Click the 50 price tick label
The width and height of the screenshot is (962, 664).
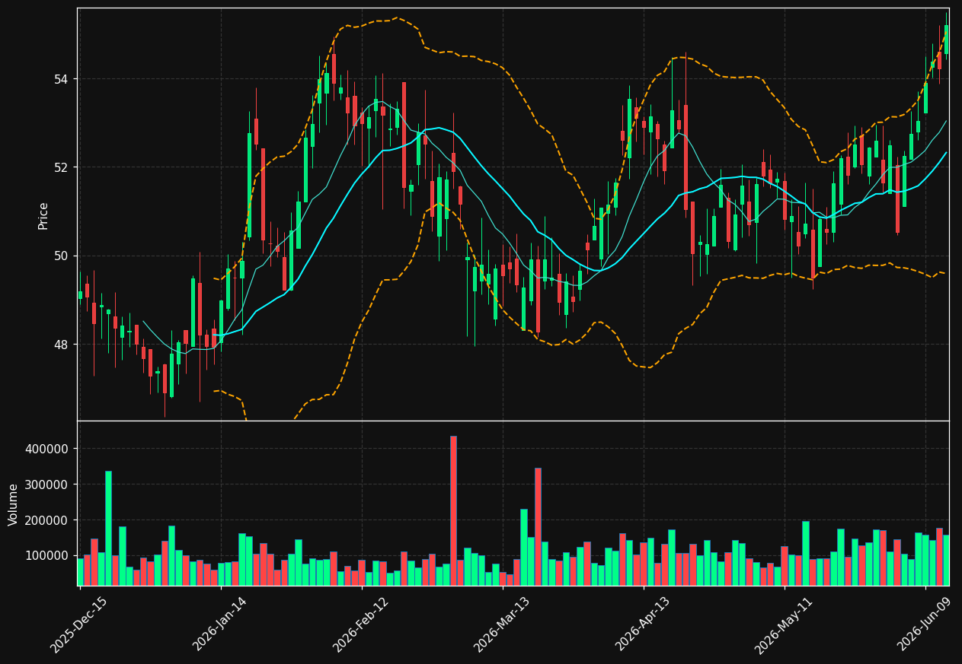[x=62, y=256]
